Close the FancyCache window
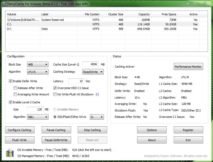 click(x=205, y=3)
